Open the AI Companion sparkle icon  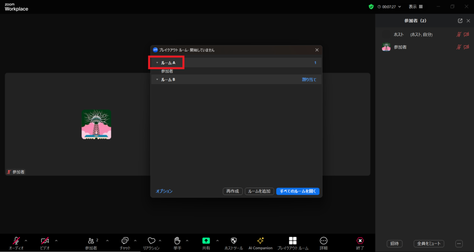[x=260, y=240]
